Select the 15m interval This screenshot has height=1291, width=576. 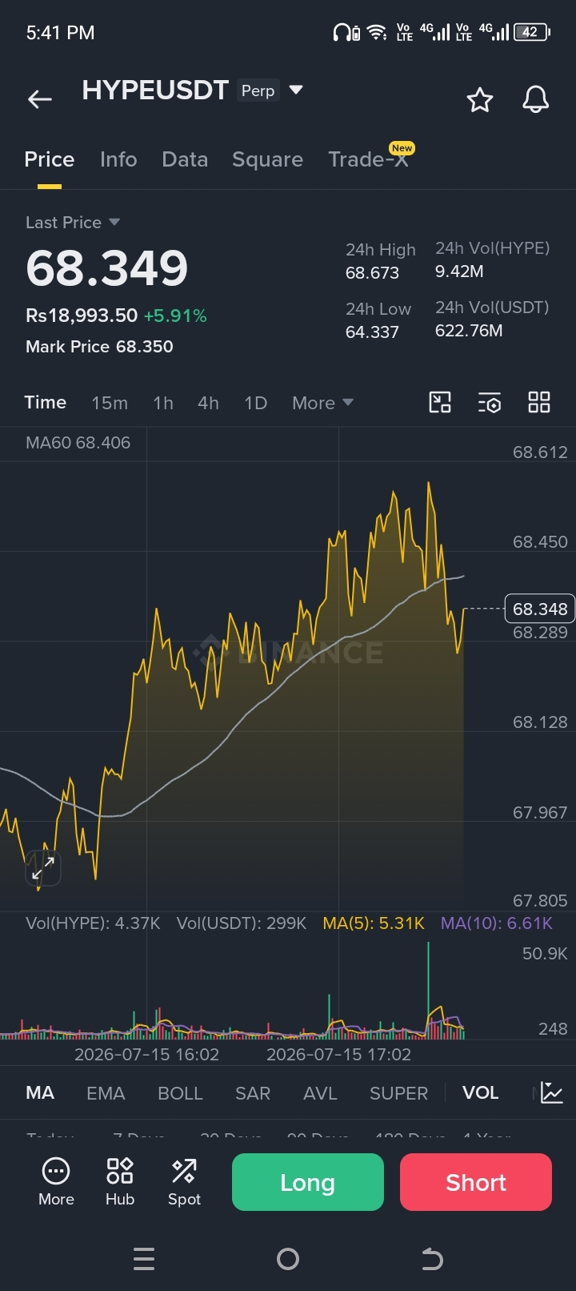110,403
